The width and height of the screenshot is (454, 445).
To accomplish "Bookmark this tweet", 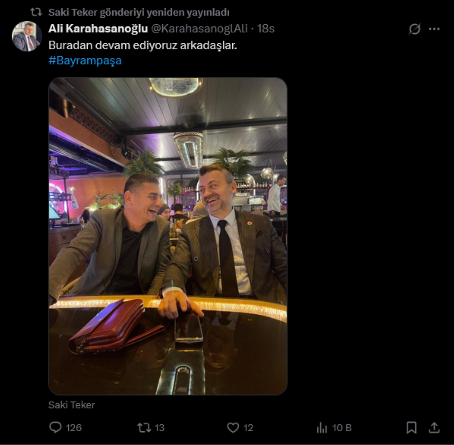I will pyautogui.click(x=411, y=427).
